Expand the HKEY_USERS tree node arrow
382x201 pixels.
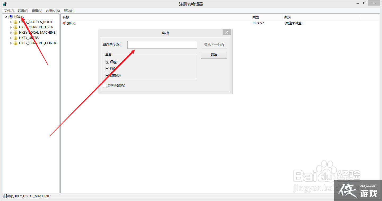point(11,38)
